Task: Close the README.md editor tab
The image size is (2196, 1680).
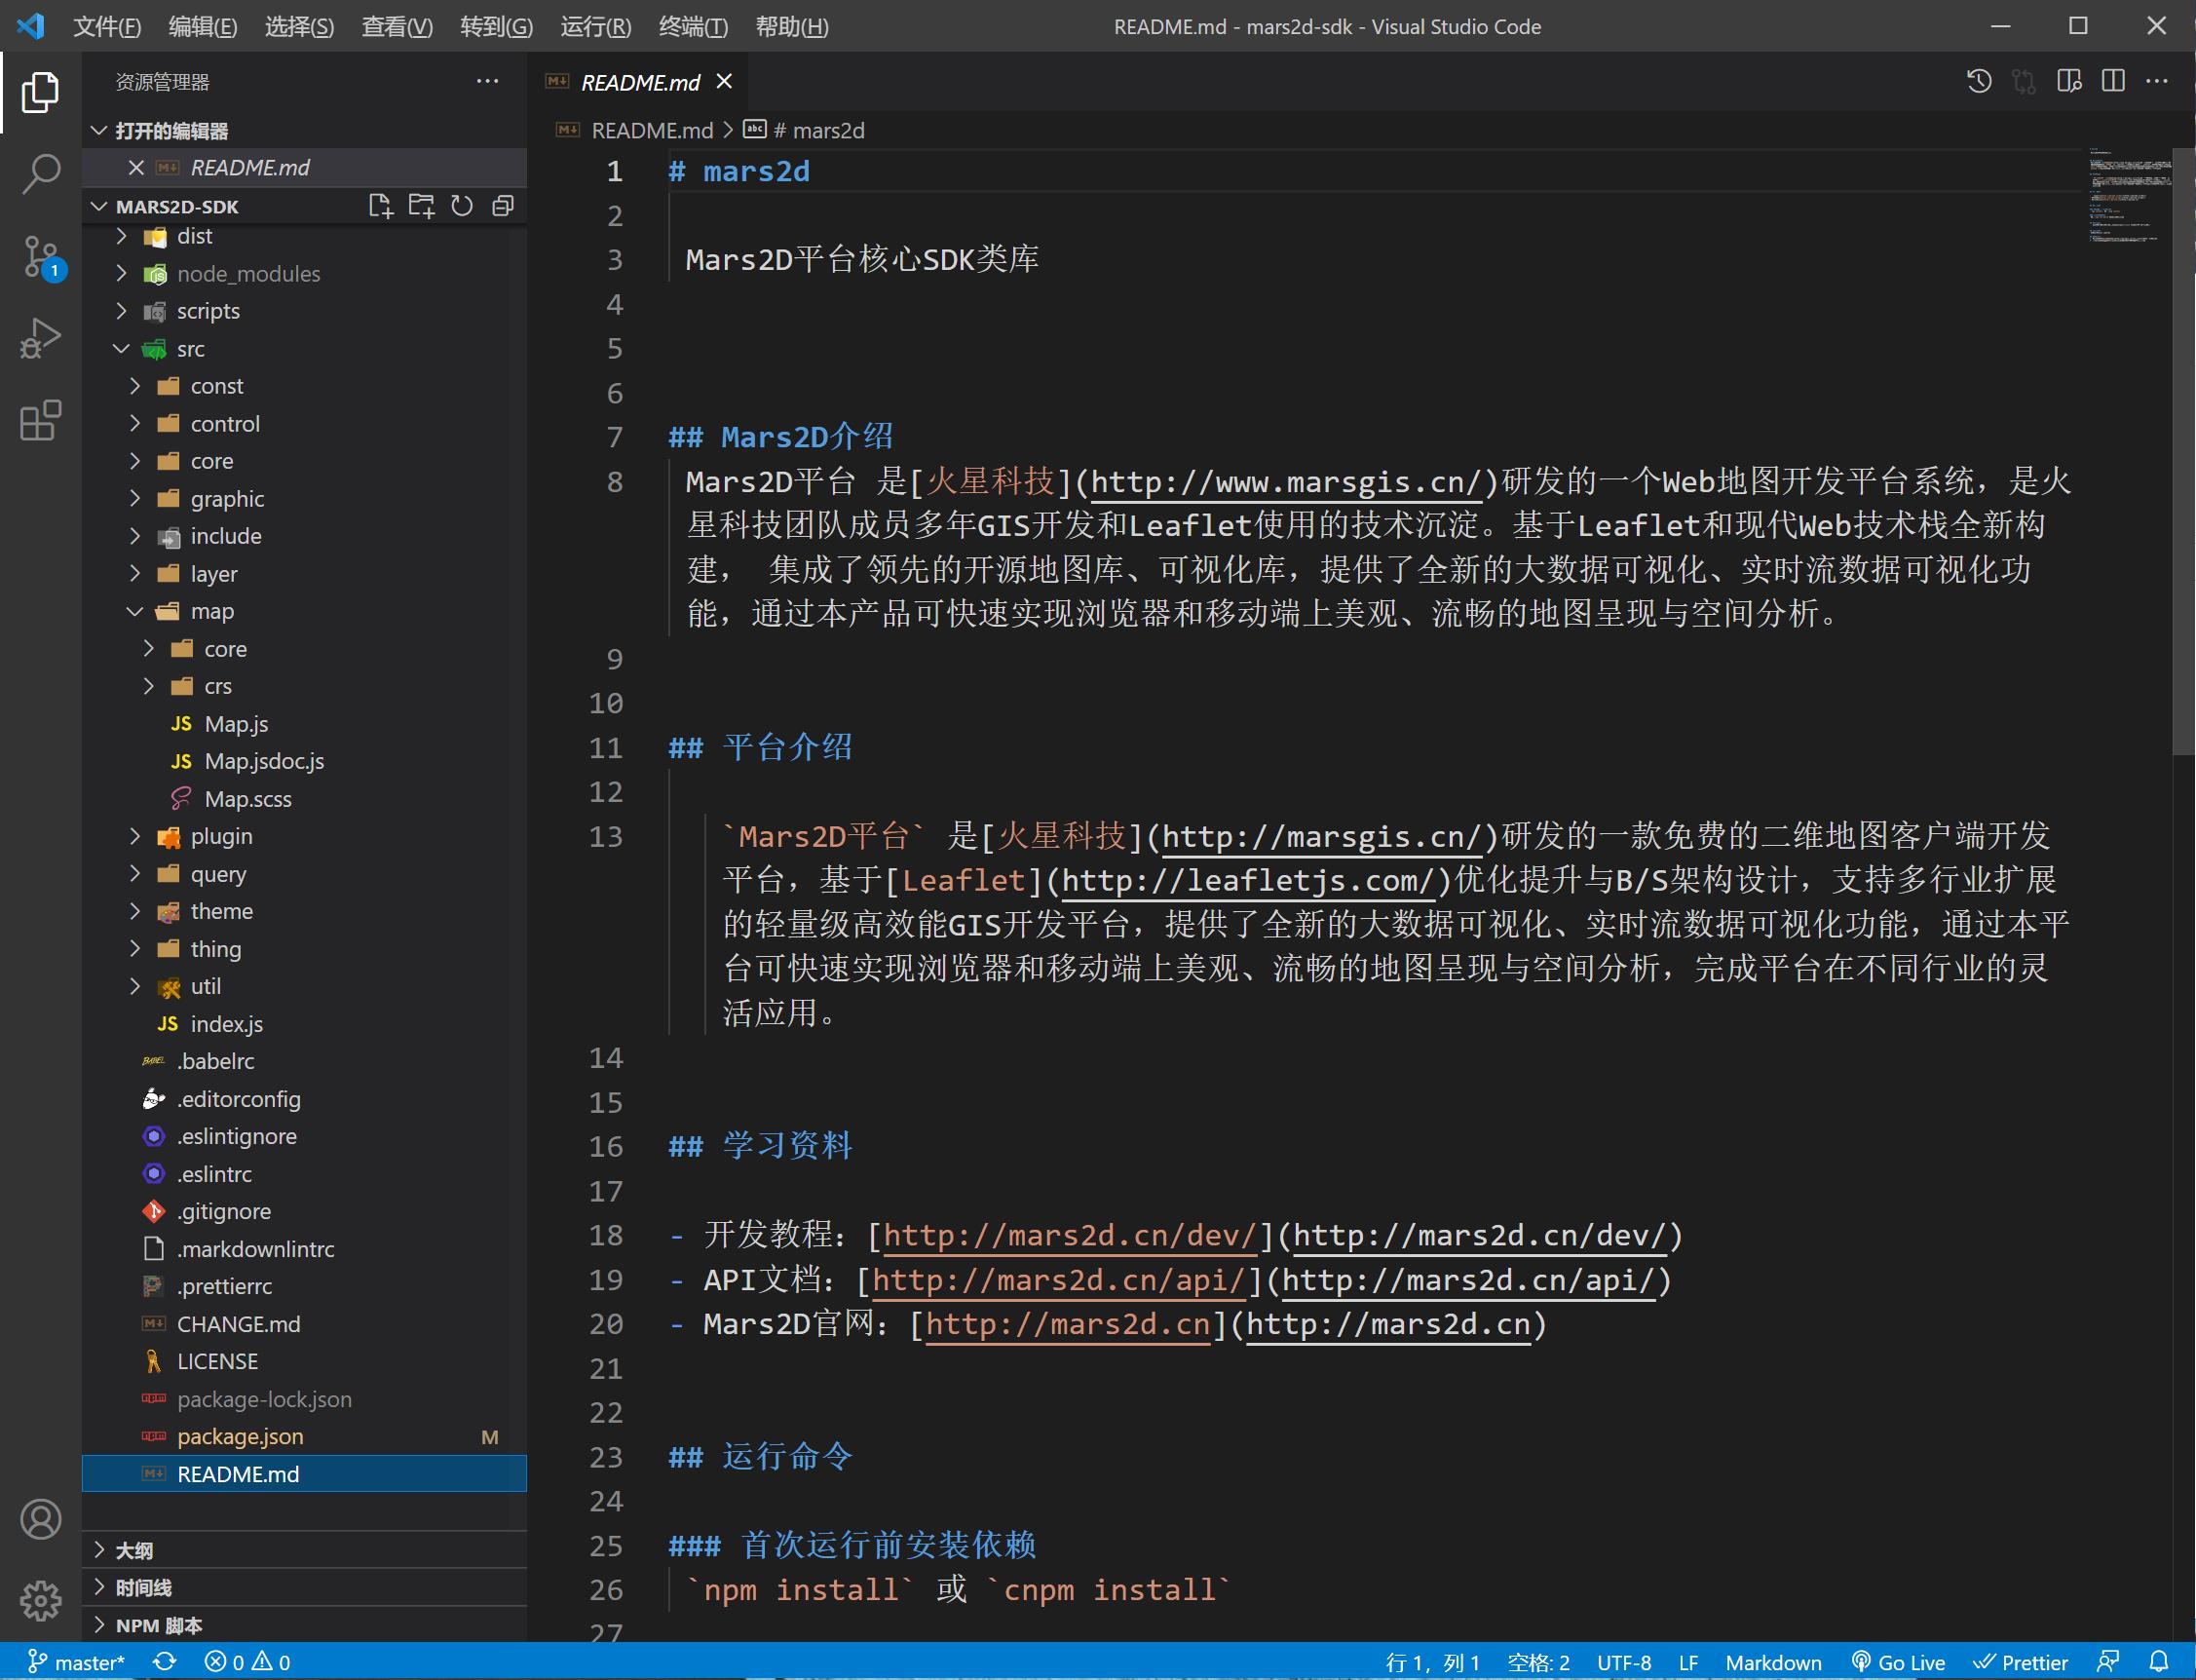Action: click(x=725, y=82)
